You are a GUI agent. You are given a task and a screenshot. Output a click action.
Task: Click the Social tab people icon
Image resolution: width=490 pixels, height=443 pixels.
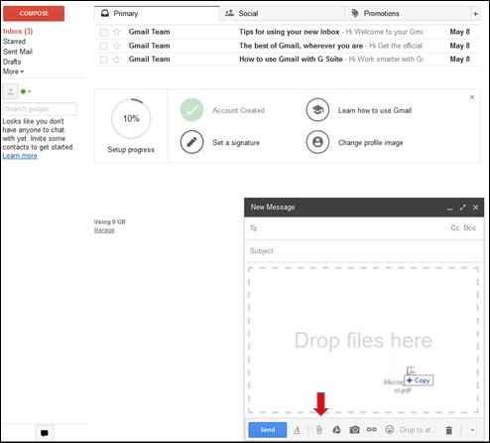point(229,13)
